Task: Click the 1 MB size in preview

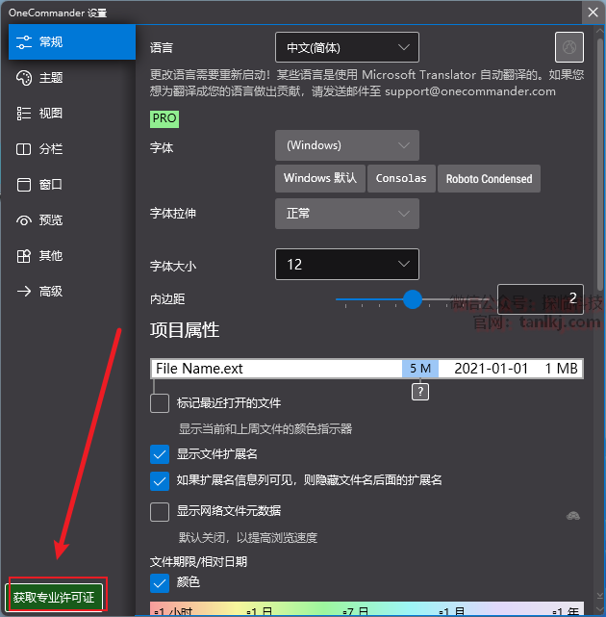Action: (561, 369)
